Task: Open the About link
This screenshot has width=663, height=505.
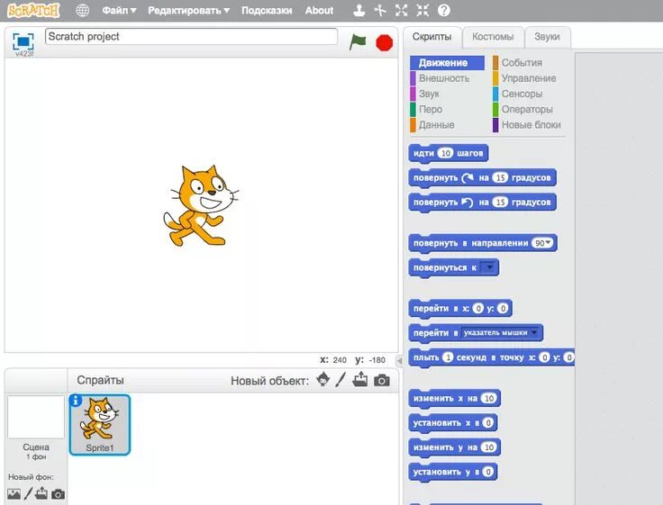Action: (x=319, y=11)
